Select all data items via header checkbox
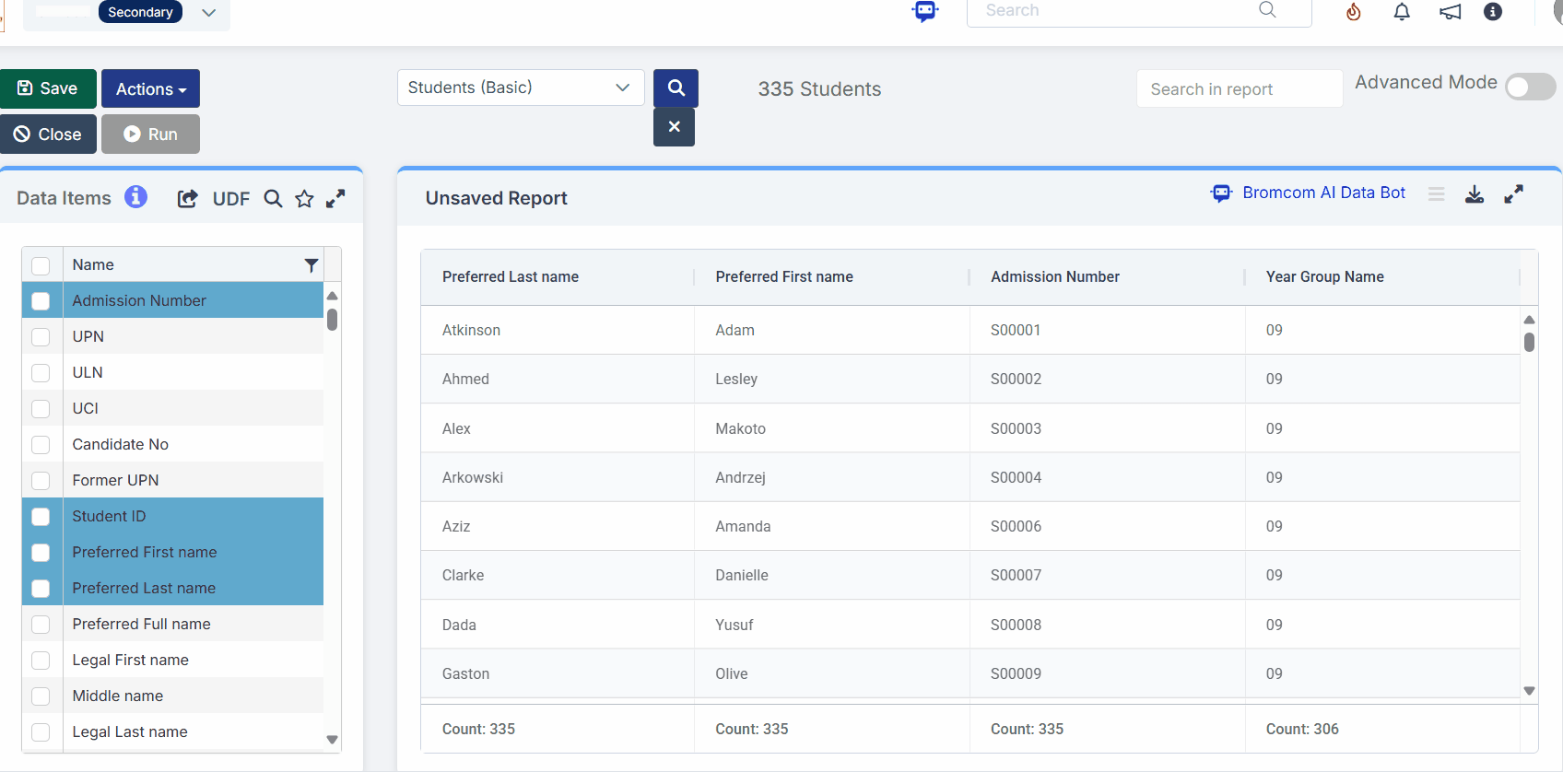 41,266
